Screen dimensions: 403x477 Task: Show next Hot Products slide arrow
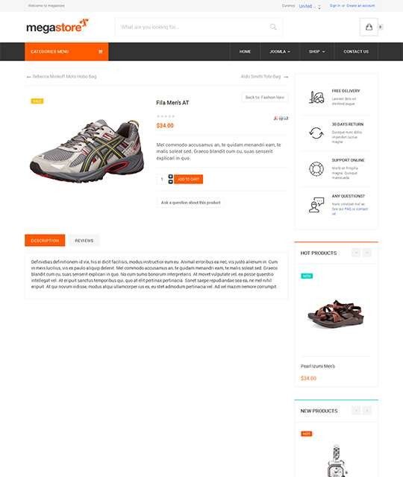pos(367,253)
